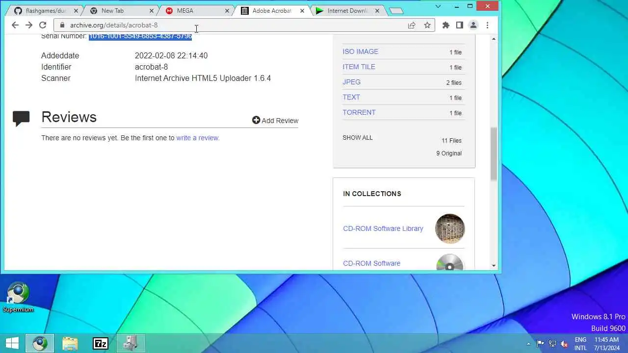Open new tab with the plus button

(x=396, y=11)
